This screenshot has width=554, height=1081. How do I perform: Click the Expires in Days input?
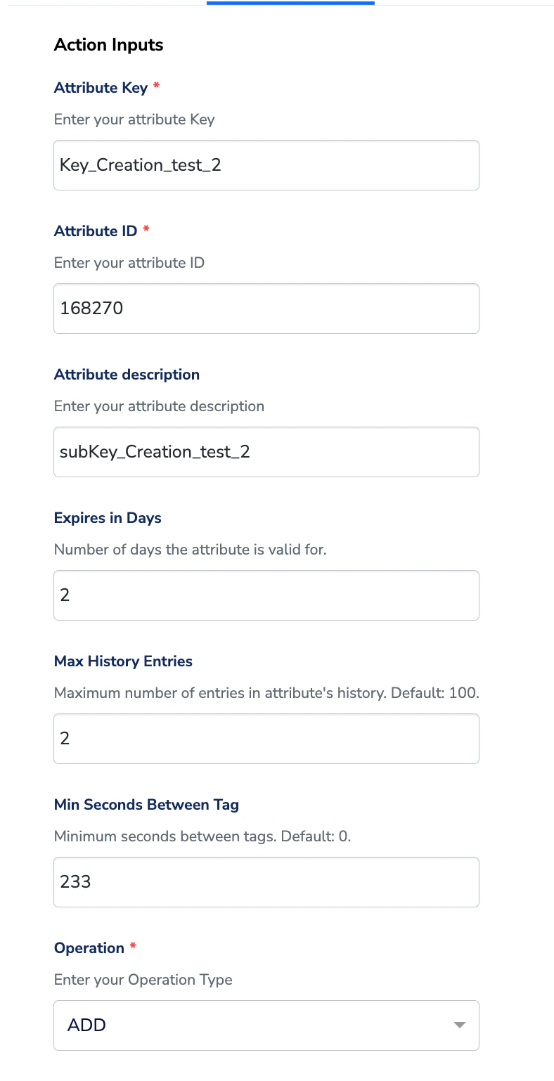[x=266, y=595]
